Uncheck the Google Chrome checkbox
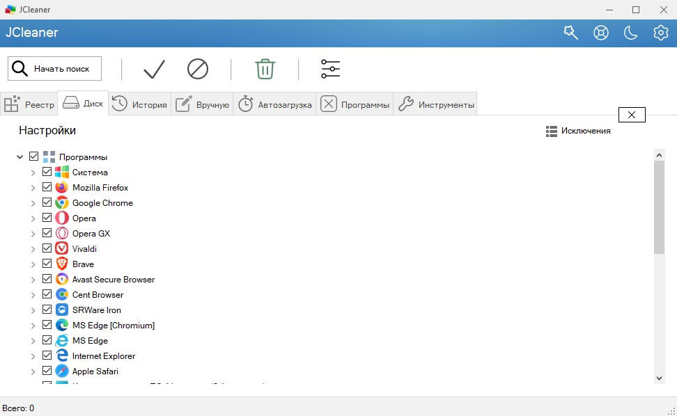This screenshot has height=416, width=677. [47, 202]
